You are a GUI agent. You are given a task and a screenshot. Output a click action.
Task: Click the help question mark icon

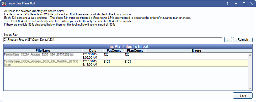[x=227, y=3]
